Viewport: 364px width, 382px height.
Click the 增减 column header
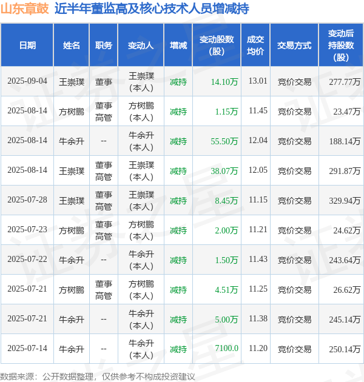[x=178, y=45]
